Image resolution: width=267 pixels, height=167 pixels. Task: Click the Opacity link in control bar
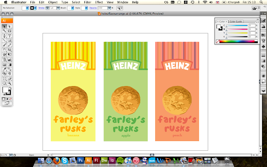93,8
